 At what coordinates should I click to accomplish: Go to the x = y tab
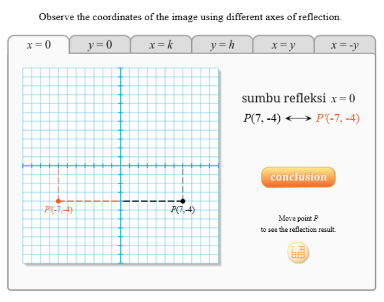[x=283, y=45]
